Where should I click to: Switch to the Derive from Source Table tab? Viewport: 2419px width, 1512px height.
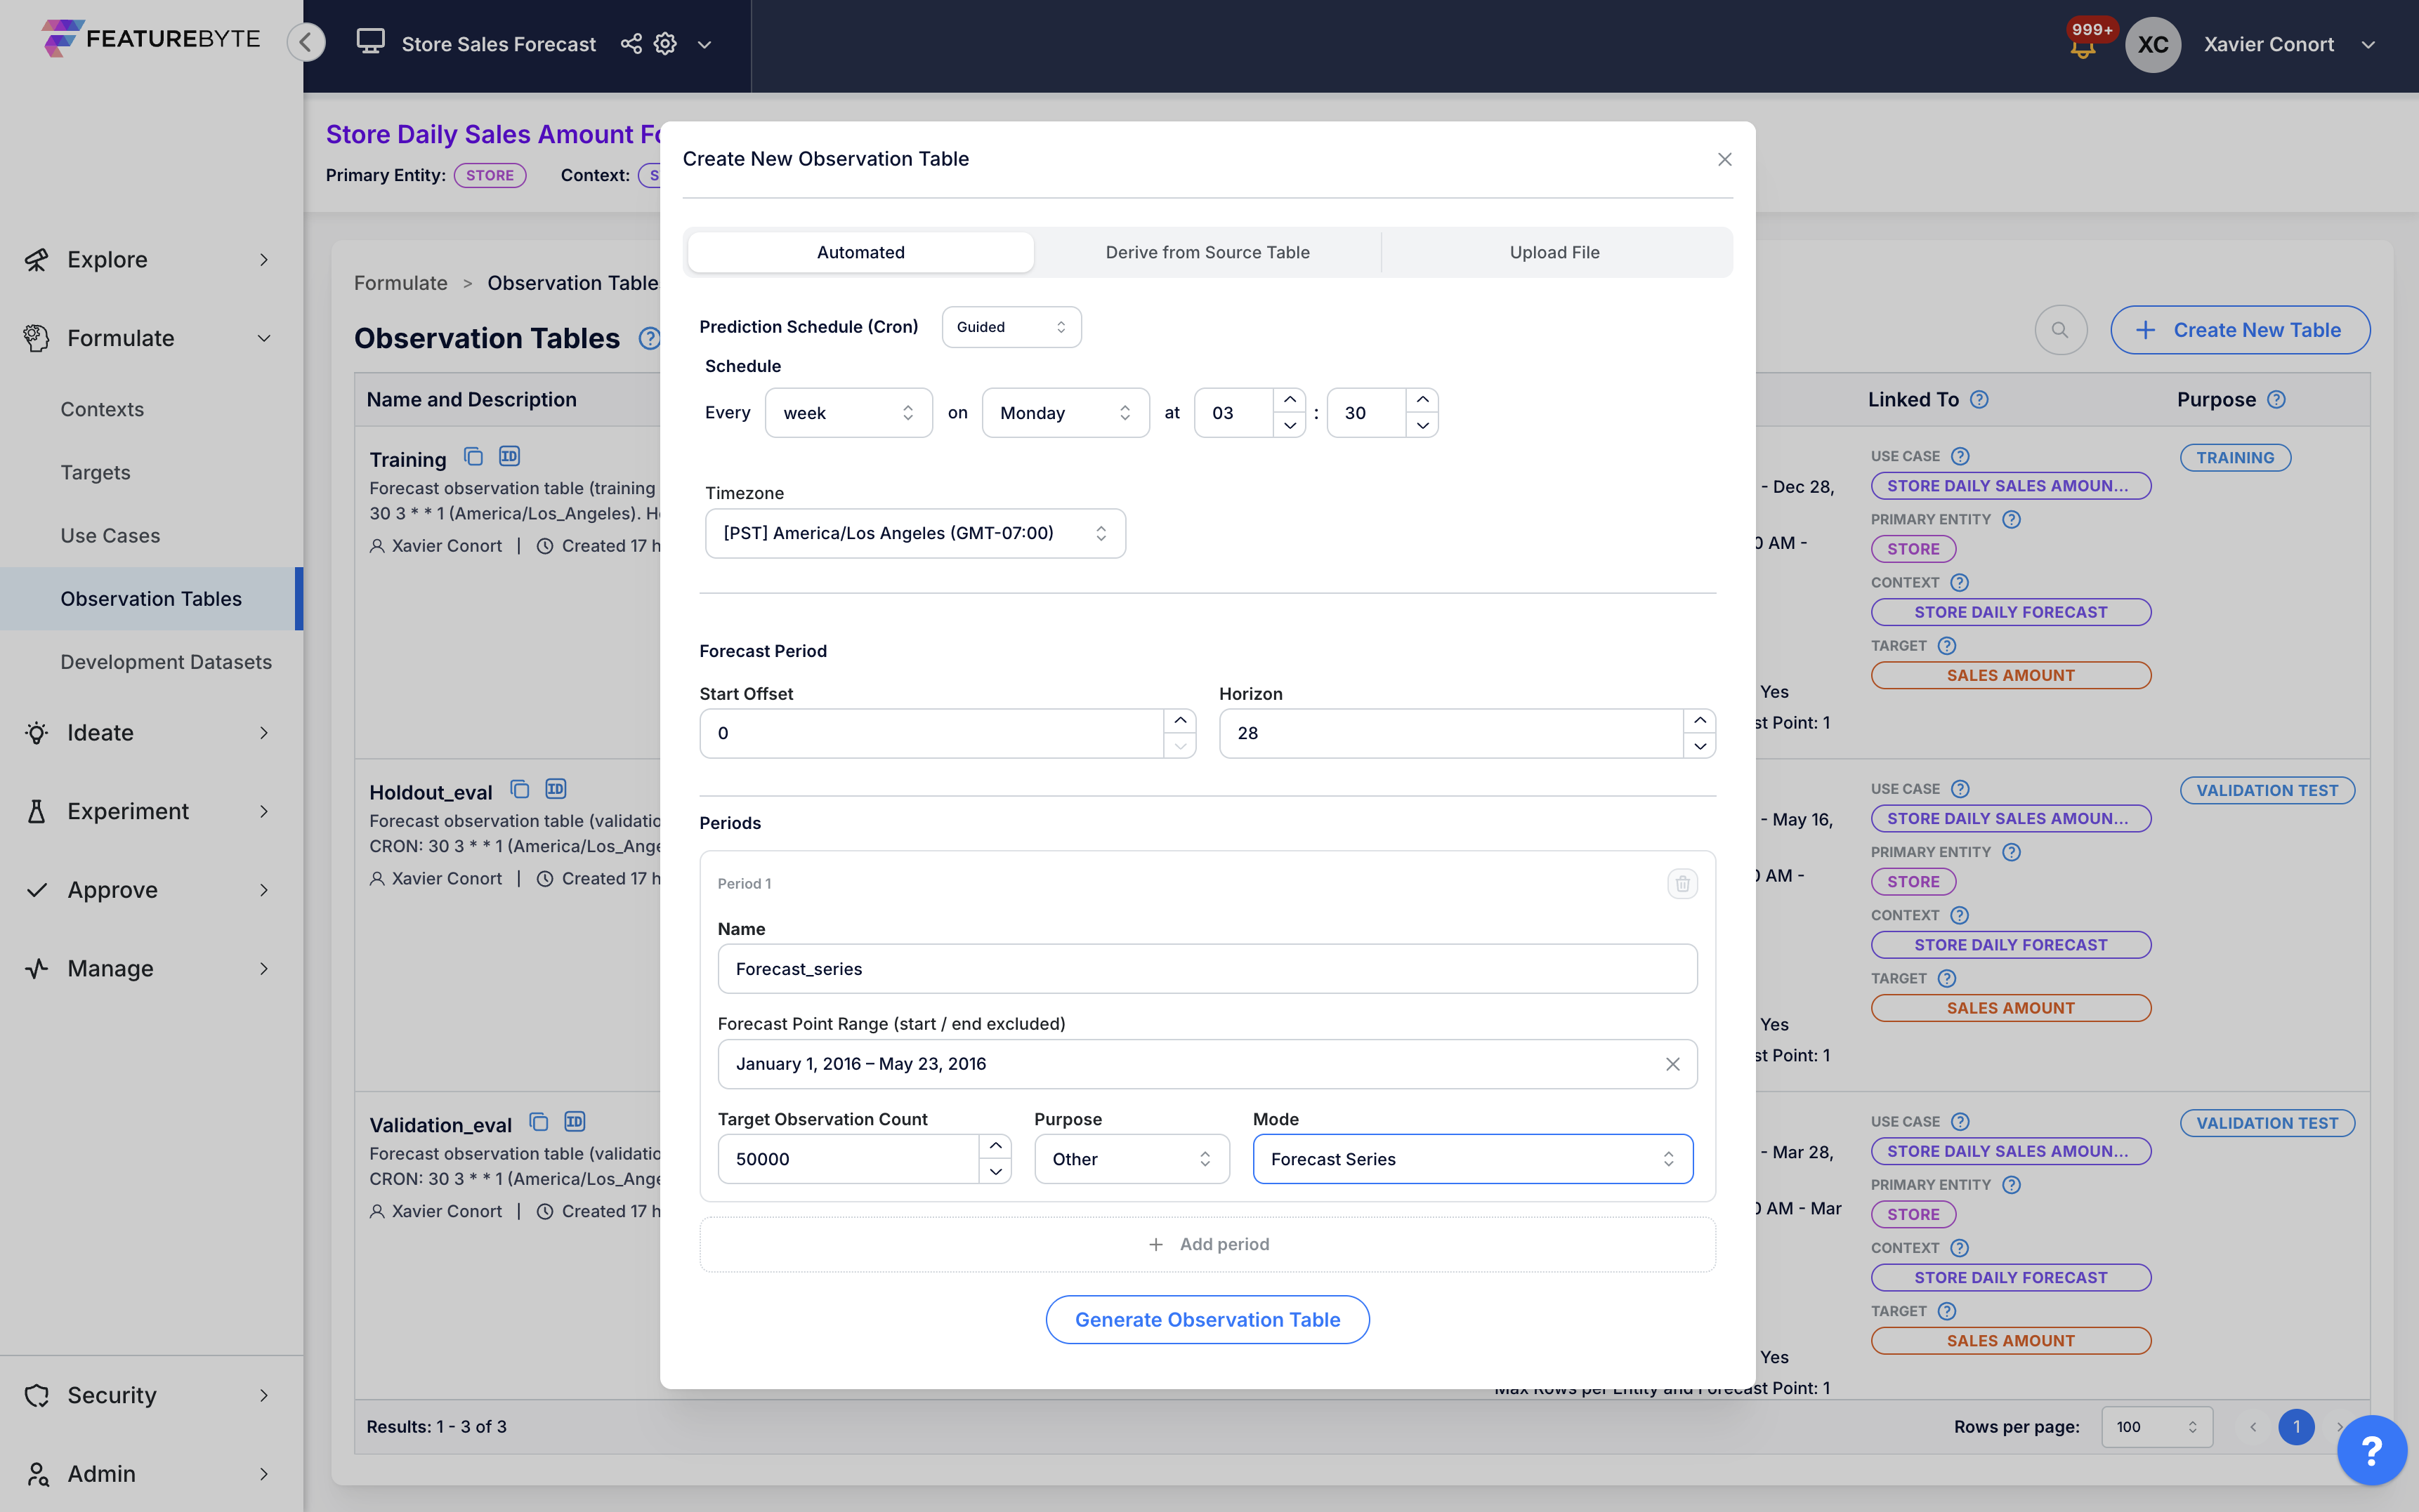pos(1207,252)
